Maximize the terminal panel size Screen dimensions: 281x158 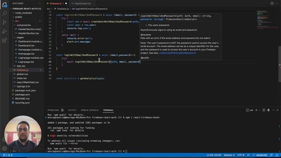click(x=273, y=110)
